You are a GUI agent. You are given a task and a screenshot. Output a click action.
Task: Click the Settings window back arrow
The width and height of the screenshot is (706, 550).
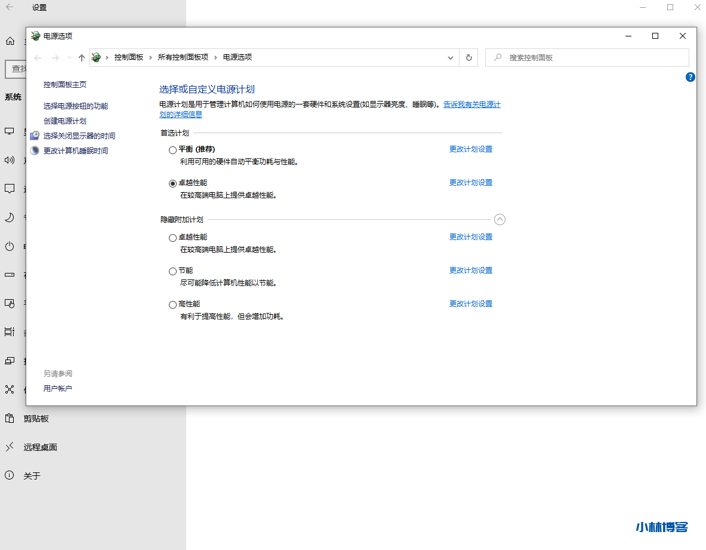10,7
